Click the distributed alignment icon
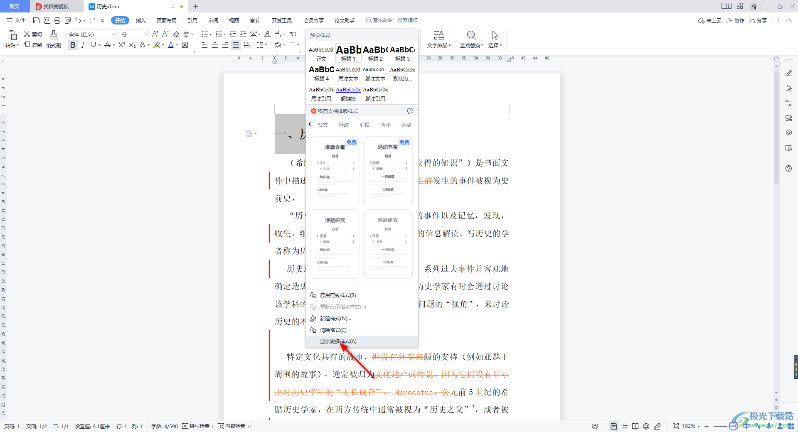Screen dimensions: 798x432 (x=246, y=45)
